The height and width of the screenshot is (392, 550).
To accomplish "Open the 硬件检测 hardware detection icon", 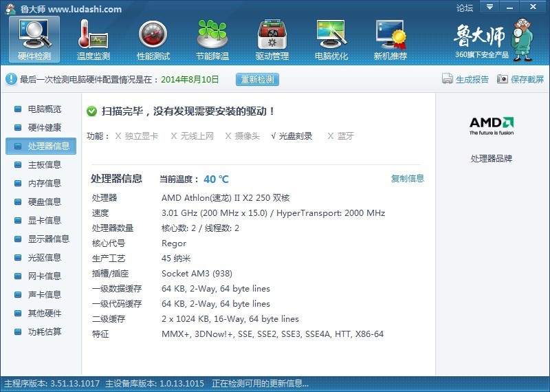I will pos(34,39).
